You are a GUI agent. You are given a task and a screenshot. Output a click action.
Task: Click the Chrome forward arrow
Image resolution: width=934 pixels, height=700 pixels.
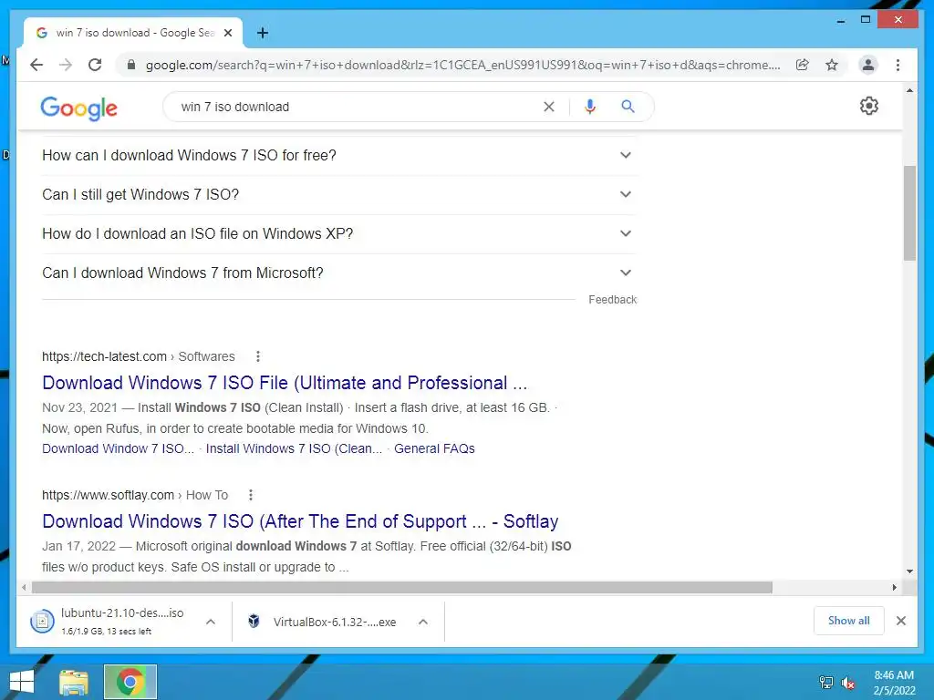coord(66,65)
